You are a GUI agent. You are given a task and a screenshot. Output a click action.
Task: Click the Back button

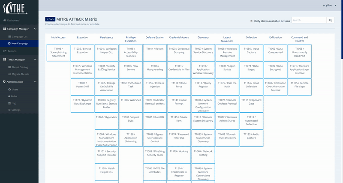point(50,19)
